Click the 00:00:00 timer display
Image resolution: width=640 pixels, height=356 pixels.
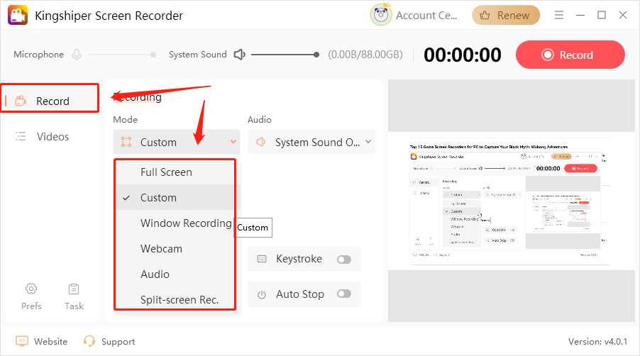click(x=462, y=55)
